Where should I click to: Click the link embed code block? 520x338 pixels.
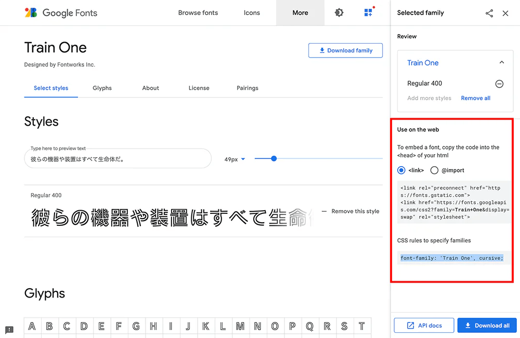(454, 202)
